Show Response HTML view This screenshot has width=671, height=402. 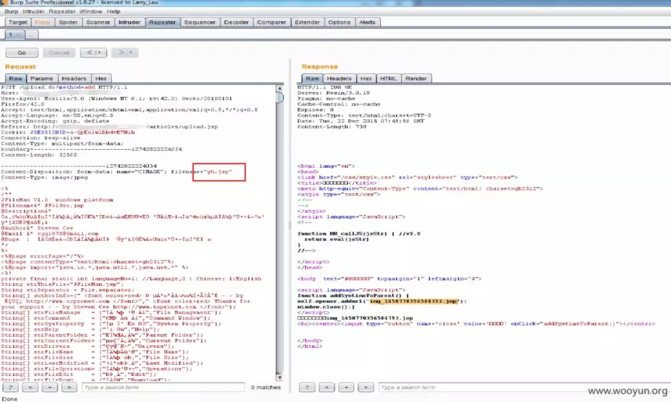[388, 78]
